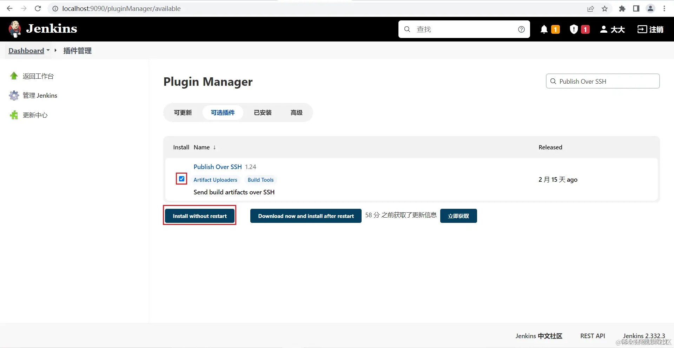Click magnifier icon in header search

[407, 29]
